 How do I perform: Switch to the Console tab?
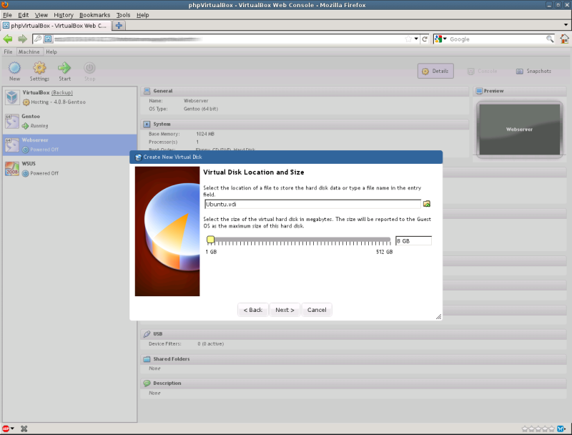[482, 71]
